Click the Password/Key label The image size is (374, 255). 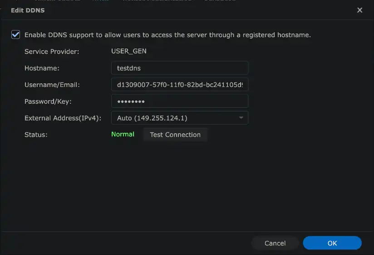coord(48,101)
